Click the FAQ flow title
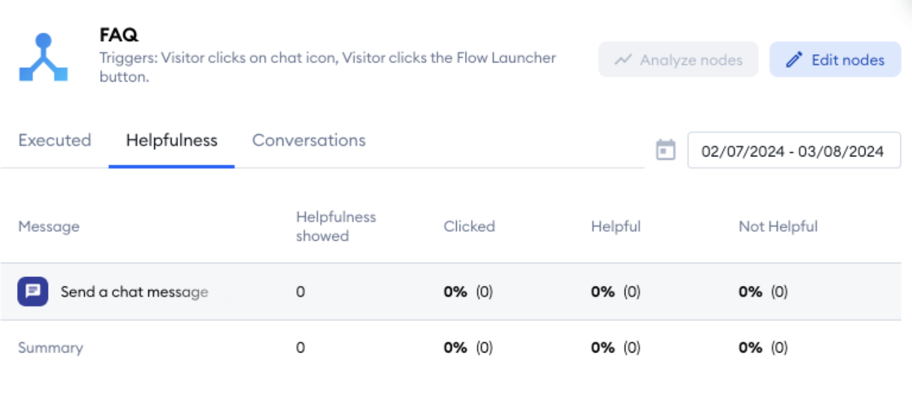 [119, 35]
